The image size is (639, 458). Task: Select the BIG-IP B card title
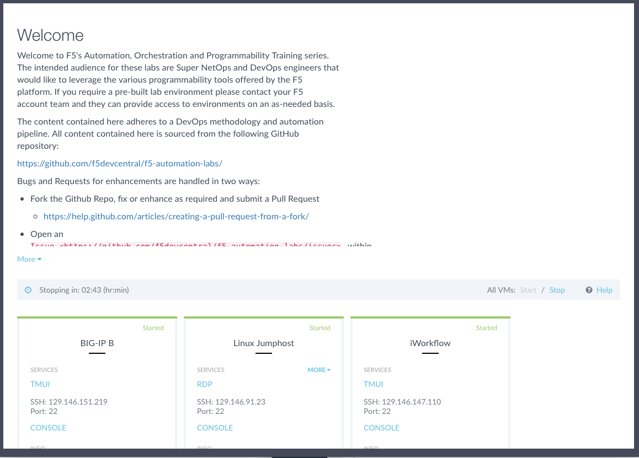pyautogui.click(x=97, y=343)
